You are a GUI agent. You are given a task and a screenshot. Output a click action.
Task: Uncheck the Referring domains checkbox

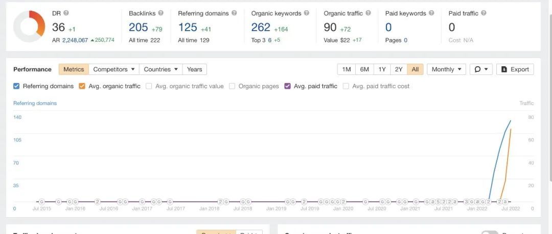tap(16, 86)
